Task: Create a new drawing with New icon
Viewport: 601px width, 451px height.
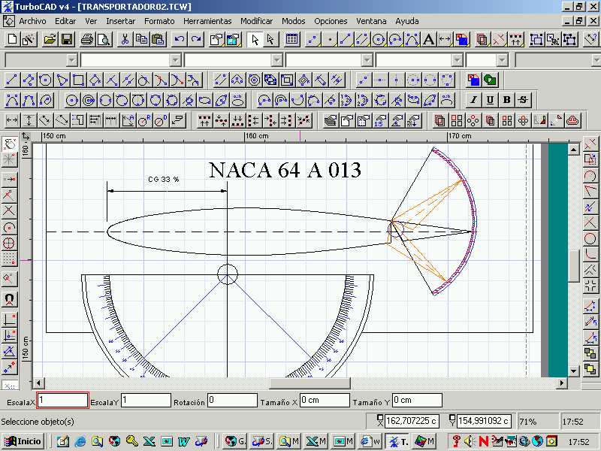Action: [x=12, y=39]
